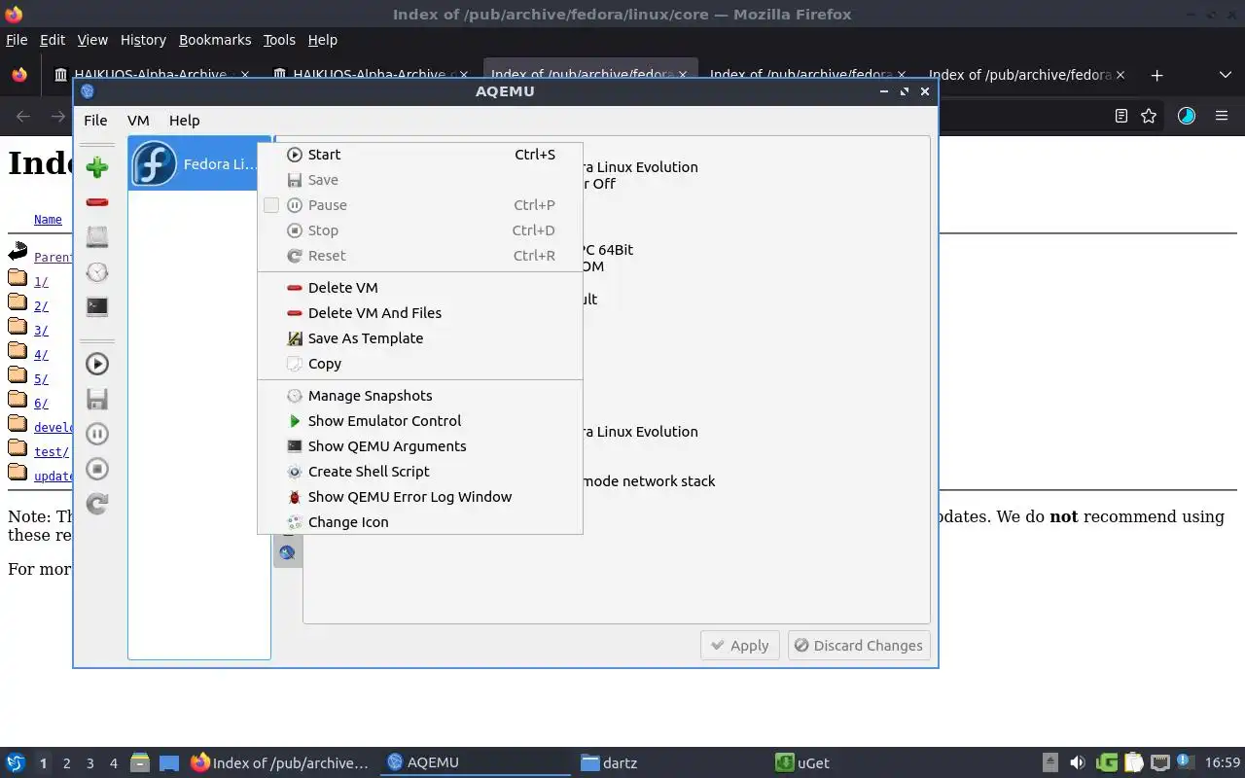Screen dimensions: 1245x778
Task: Select Change Icon menu entry
Action: 420,522
